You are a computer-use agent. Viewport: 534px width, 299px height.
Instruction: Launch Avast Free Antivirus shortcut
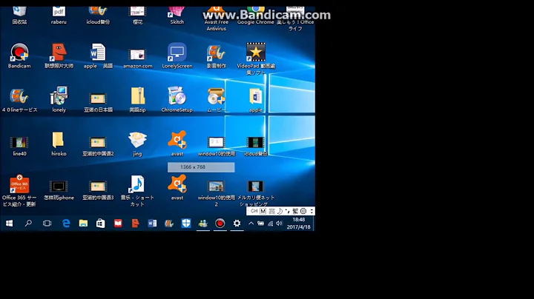tap(217, 12)
